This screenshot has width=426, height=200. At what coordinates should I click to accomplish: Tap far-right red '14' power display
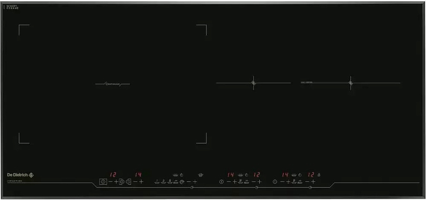(285, 175)
